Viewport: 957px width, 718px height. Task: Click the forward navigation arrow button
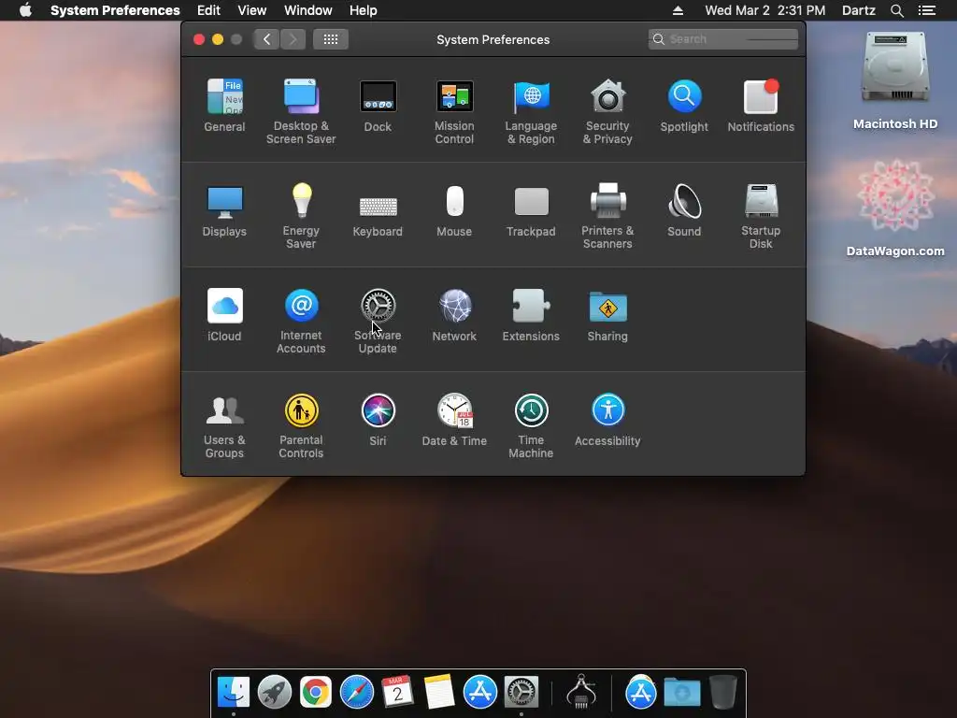pyautogui.click(x=293, y=39)
